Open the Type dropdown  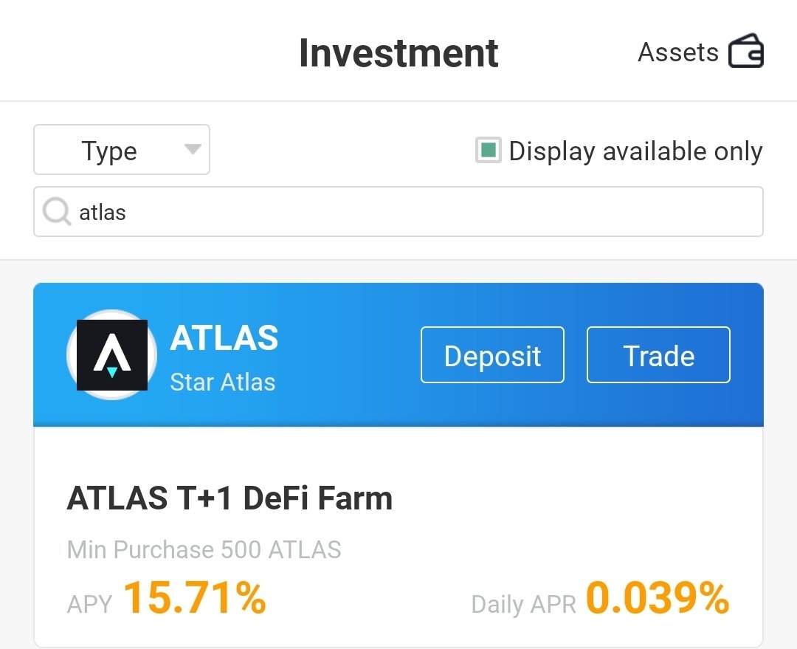[122, 150]
